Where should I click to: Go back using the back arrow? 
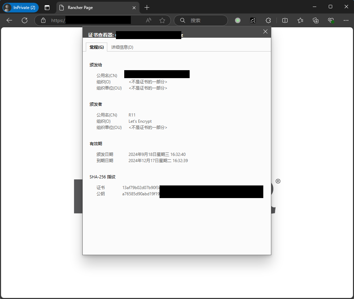tap(9, 20)
